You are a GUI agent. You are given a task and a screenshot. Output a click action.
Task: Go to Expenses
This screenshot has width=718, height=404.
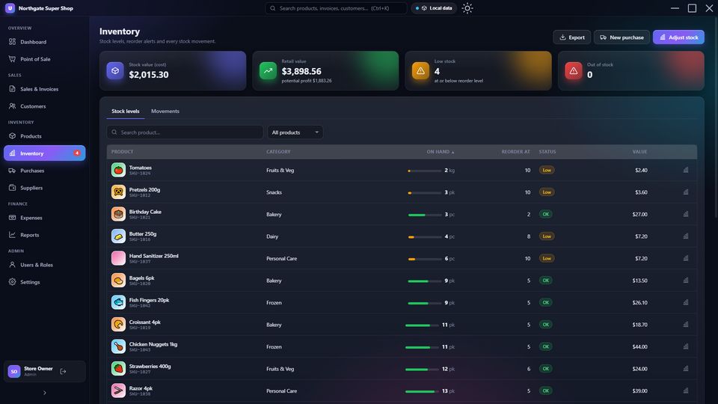pyautogui.click(x=44, y=218)
